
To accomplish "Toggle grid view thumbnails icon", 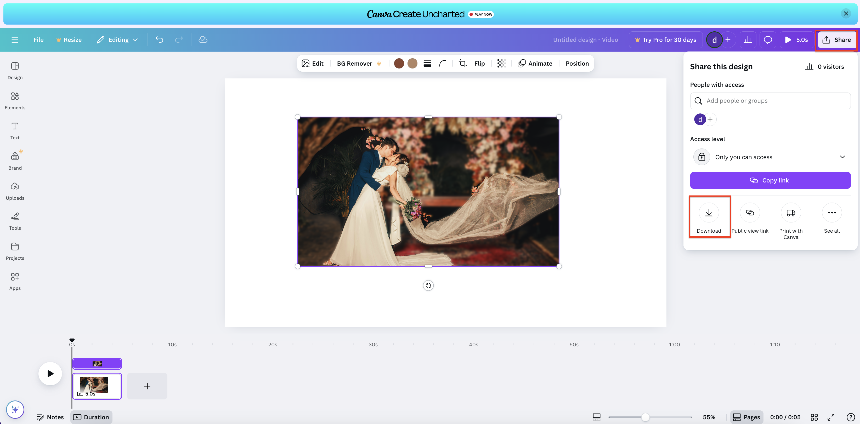I will click(x=814, y=417).
